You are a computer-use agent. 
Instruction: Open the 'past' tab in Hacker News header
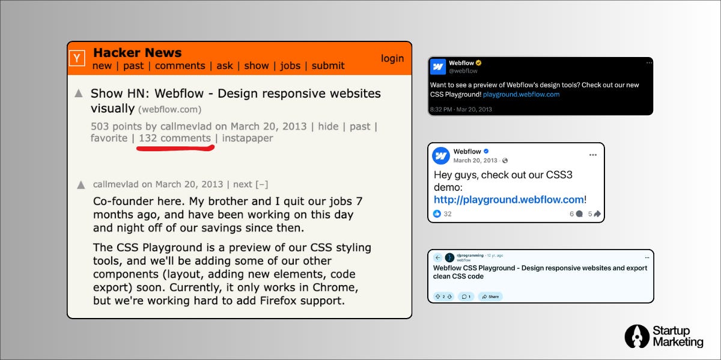(133, 65)
